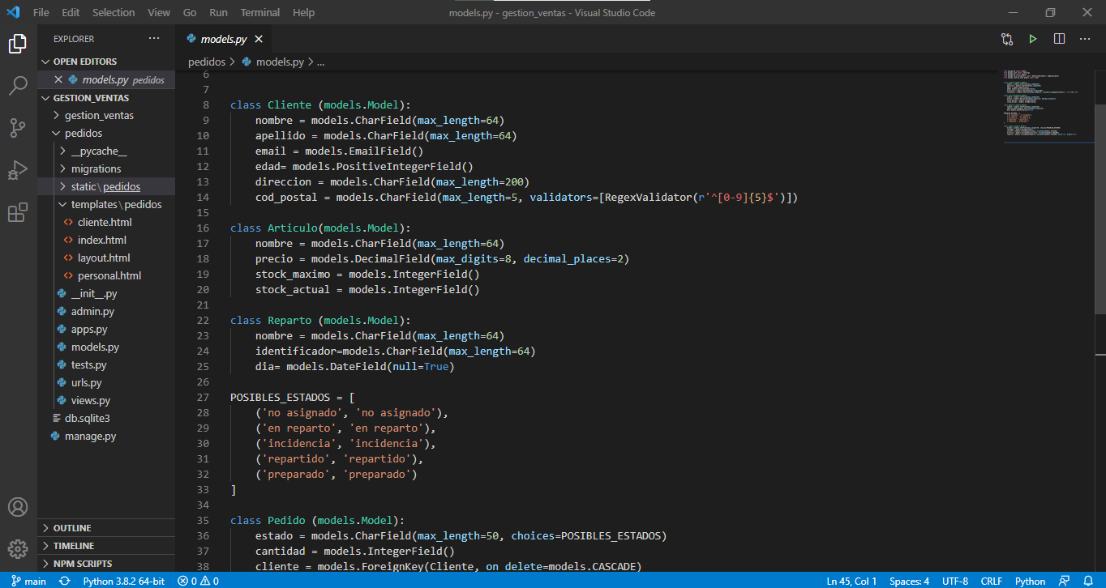Split the editor to the right
The height and width of the screenshot is (588, 1106).
[x=1059, y=39]
